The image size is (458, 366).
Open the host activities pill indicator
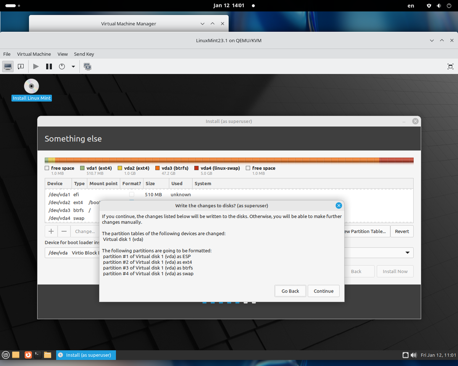[13, 6]
